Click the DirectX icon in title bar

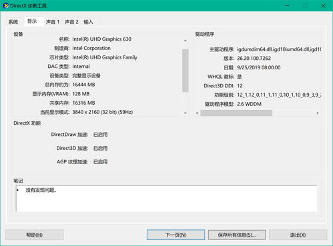tap(6, 5)
